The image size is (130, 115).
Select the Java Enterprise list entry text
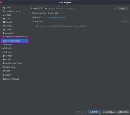[13, 11]
